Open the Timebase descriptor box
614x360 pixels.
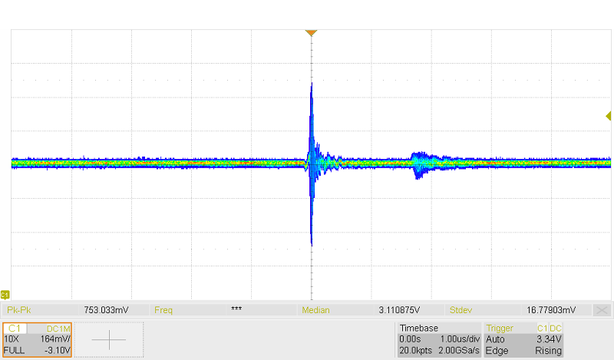click(x=437, y=339)
